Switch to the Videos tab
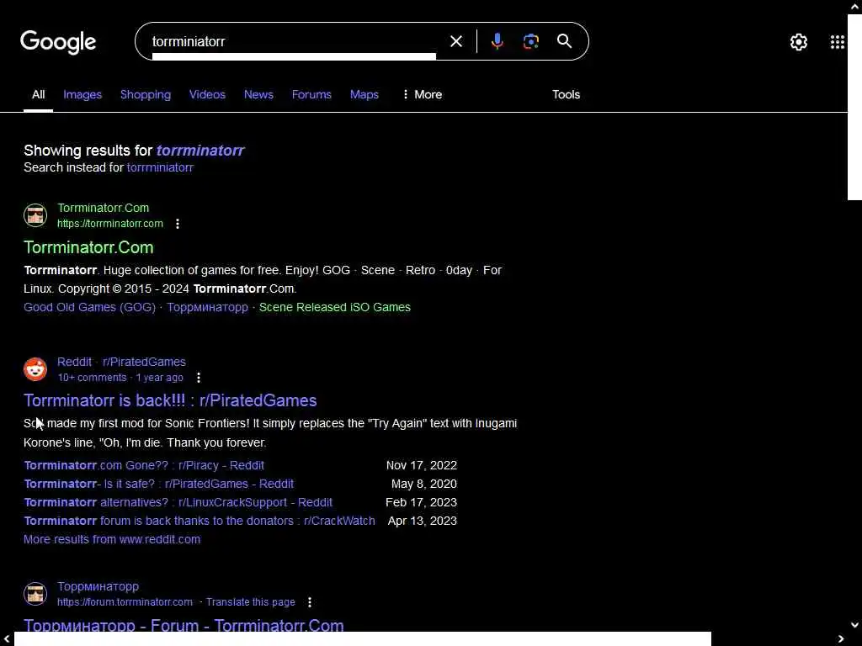 [x=207, y=94]
